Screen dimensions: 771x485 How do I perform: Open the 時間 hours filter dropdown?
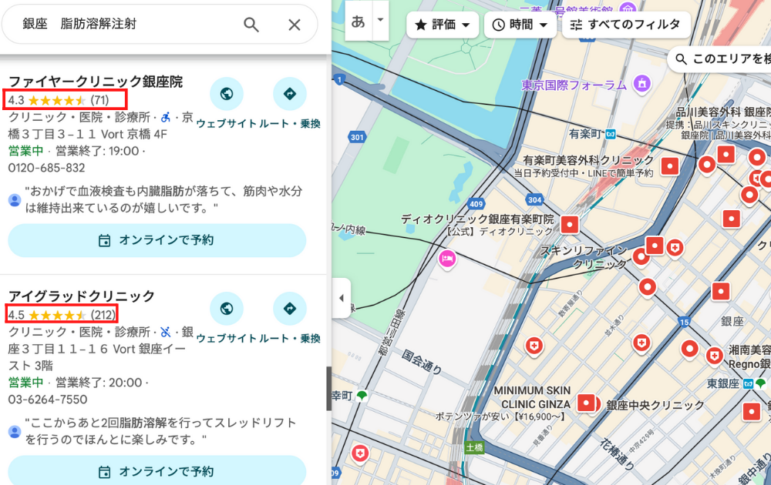tap(520, 25)
